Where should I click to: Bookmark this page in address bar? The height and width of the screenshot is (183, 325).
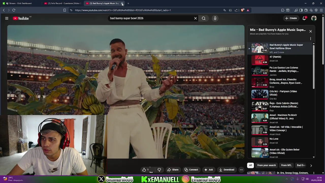pos(64,10)
